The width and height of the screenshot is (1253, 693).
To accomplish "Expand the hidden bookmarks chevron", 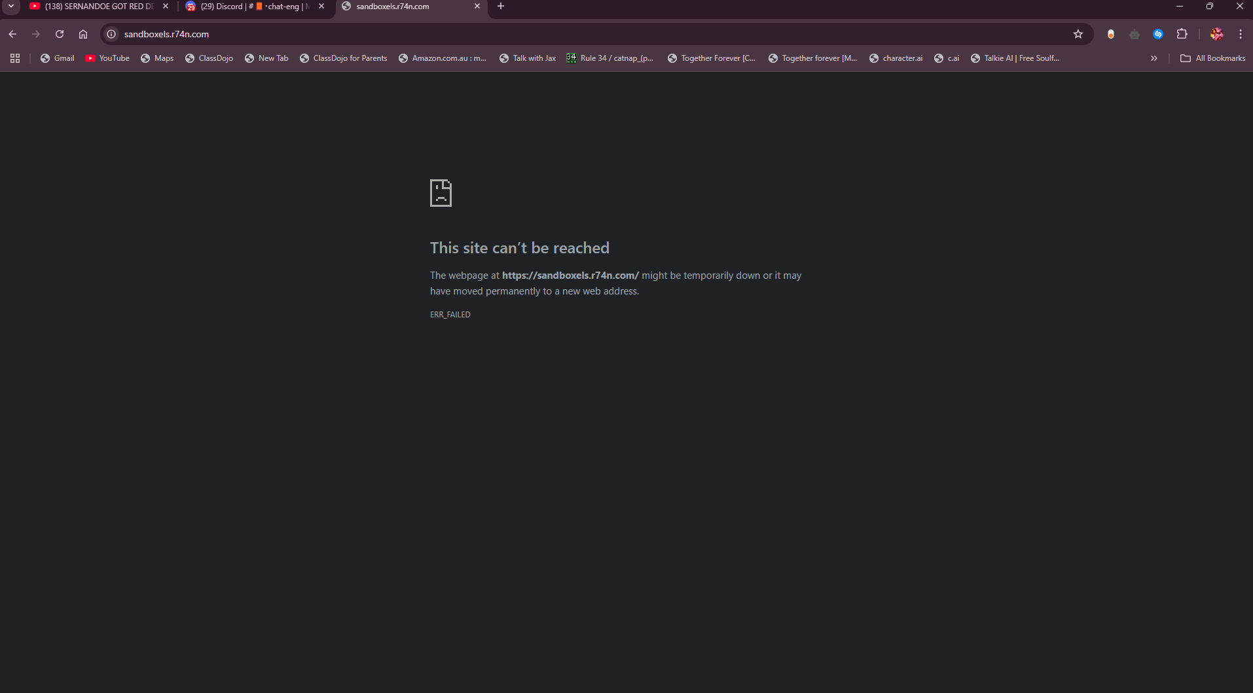I will pos(1153,58).
